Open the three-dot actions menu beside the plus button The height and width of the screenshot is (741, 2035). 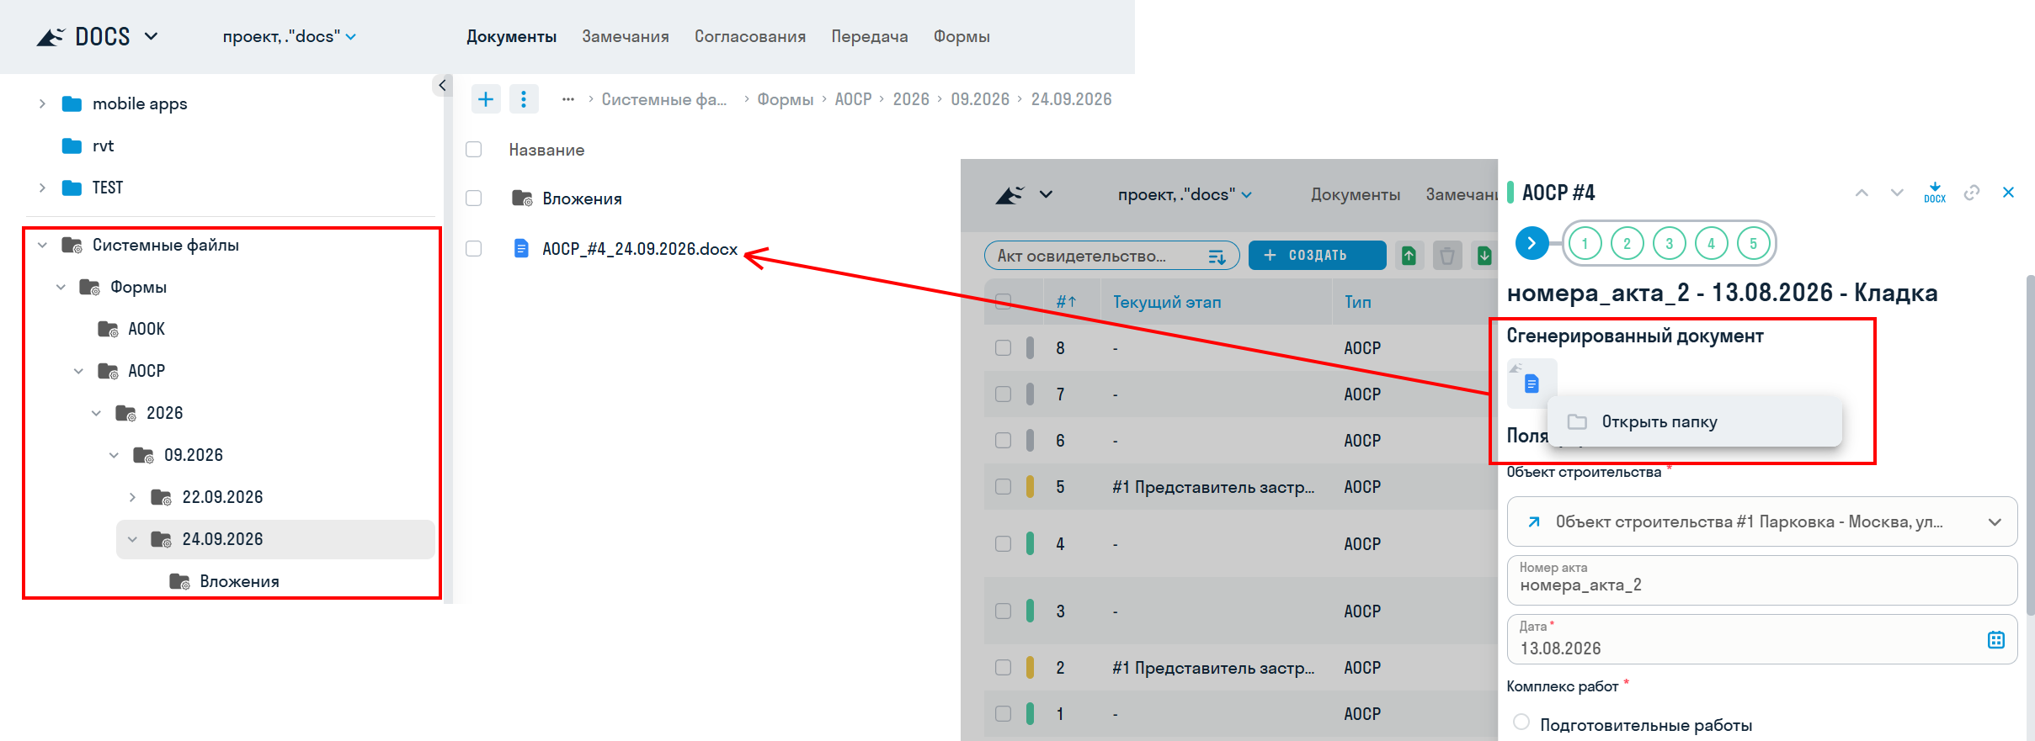click(524, 99)
